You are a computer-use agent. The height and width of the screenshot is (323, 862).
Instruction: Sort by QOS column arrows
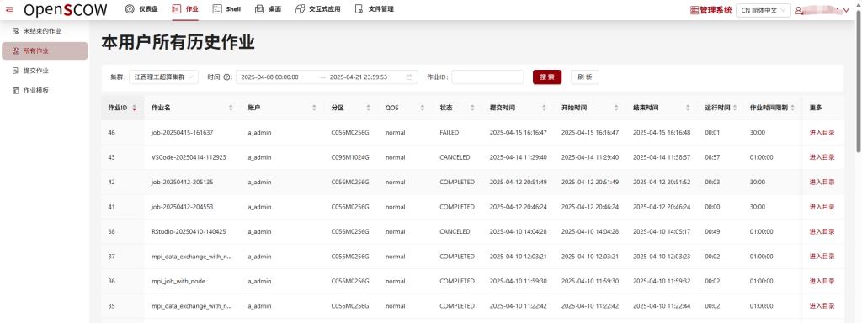coord(423,108)
